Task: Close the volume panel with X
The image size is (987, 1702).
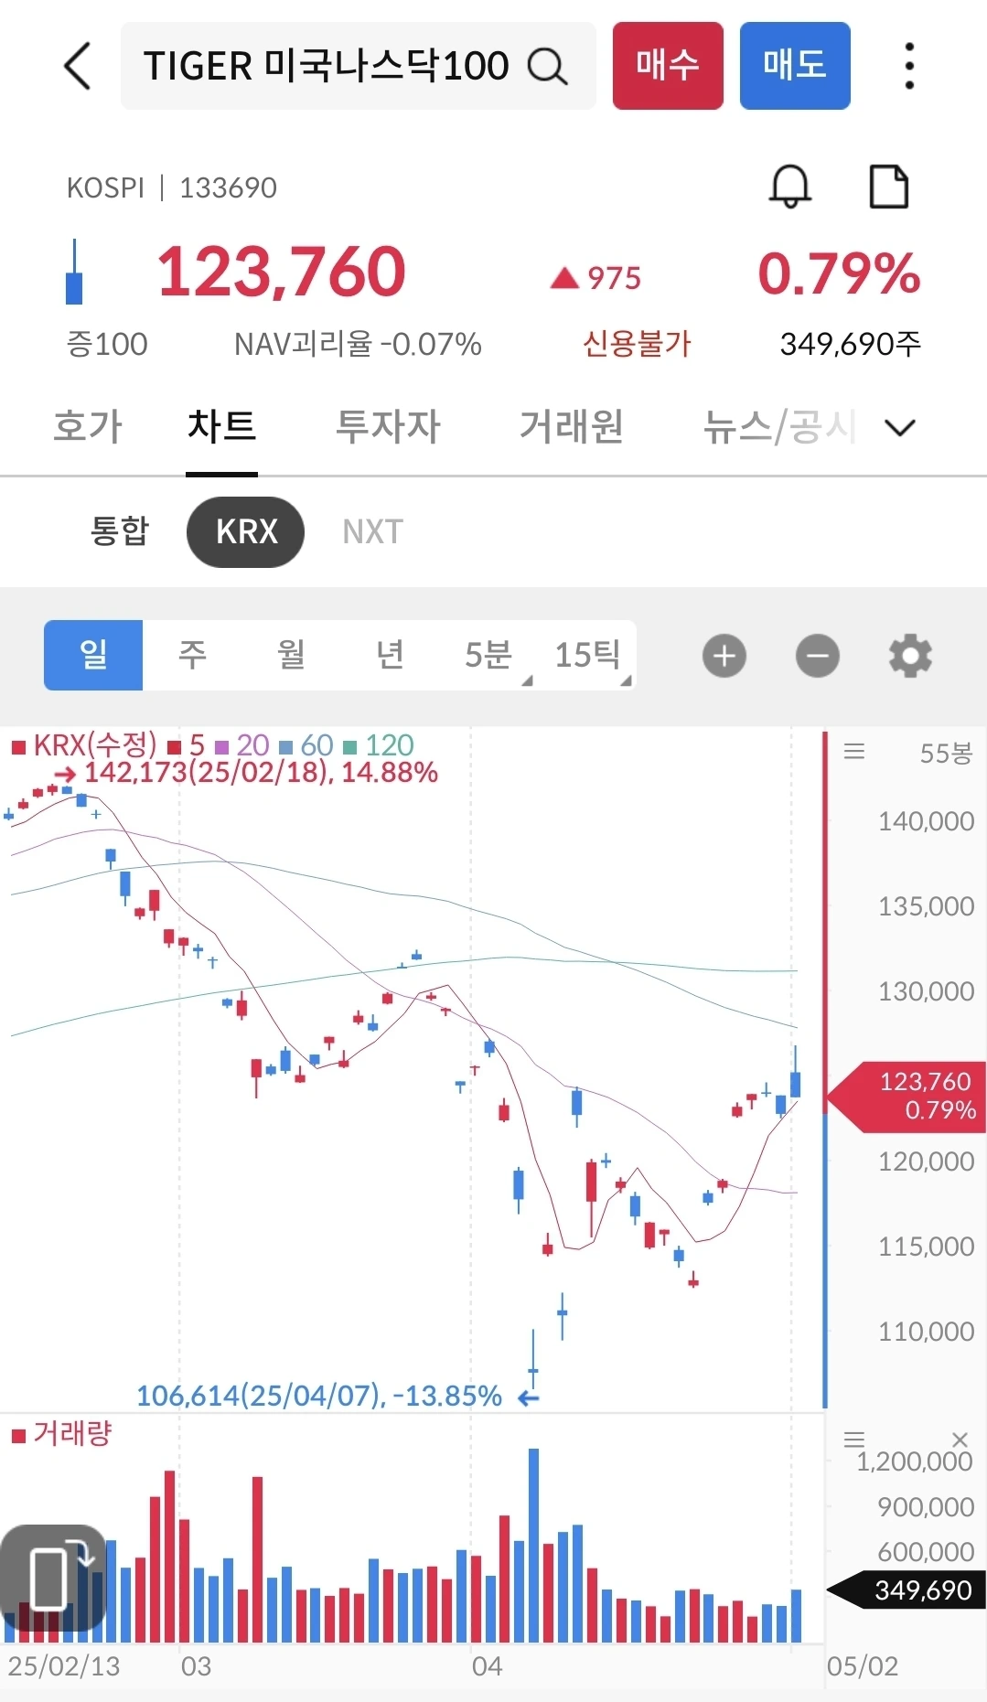Action: click(x=960, y=1440)
